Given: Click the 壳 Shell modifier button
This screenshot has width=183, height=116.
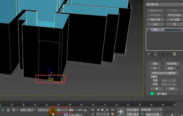Looking at the screenshot, I should 175,24.
